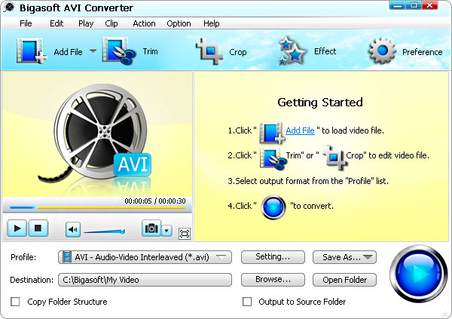Toggle full screen preview icon
The height and width of the screenshot is (319, 452).
coord(185,234)
